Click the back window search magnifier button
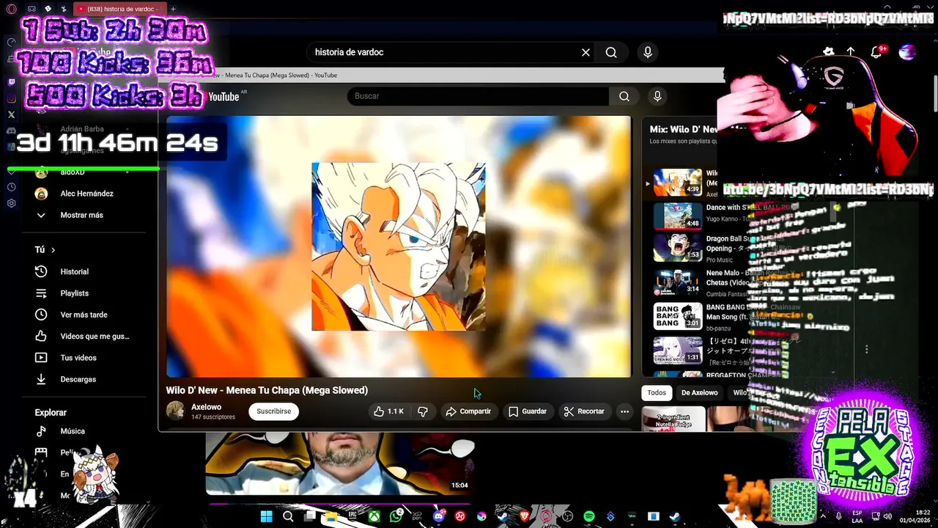Image resolution: width=938 pixels, height=528 pixels. [611, 52]
